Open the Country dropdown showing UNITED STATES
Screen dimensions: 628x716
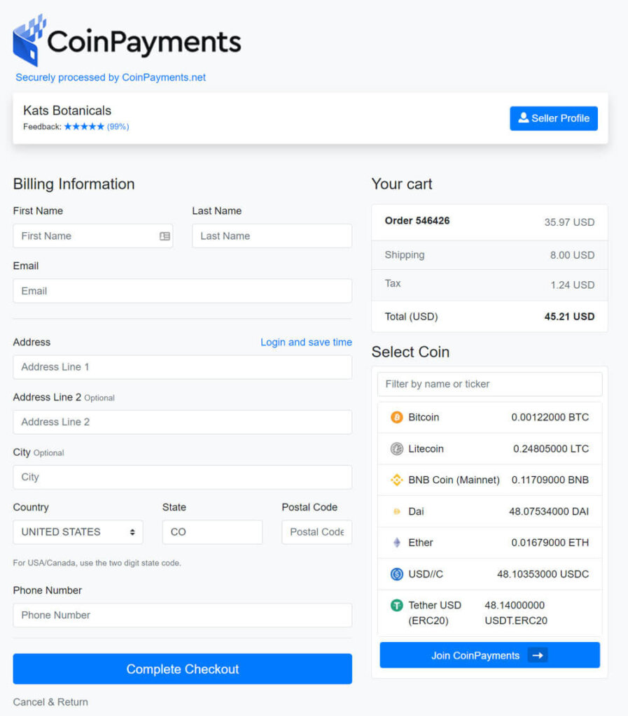point(78,532)
